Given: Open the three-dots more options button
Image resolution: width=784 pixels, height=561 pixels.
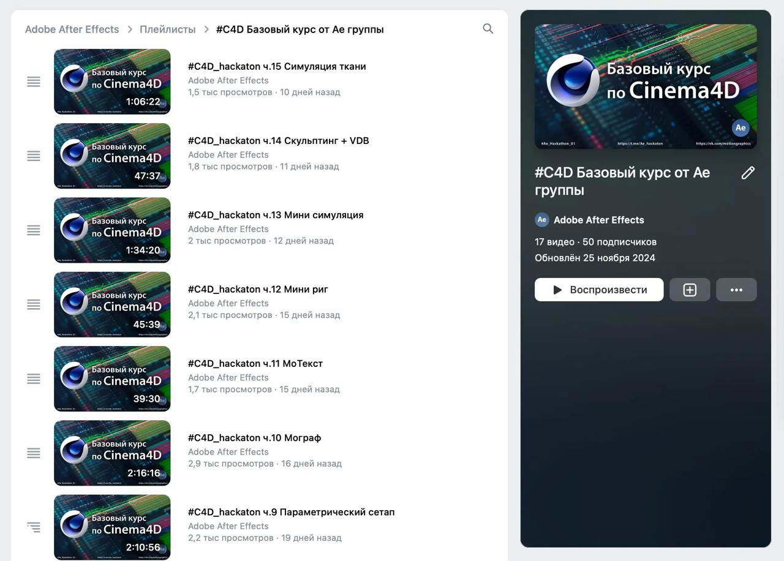Looking at the screenshot, I should coord(736,290).
